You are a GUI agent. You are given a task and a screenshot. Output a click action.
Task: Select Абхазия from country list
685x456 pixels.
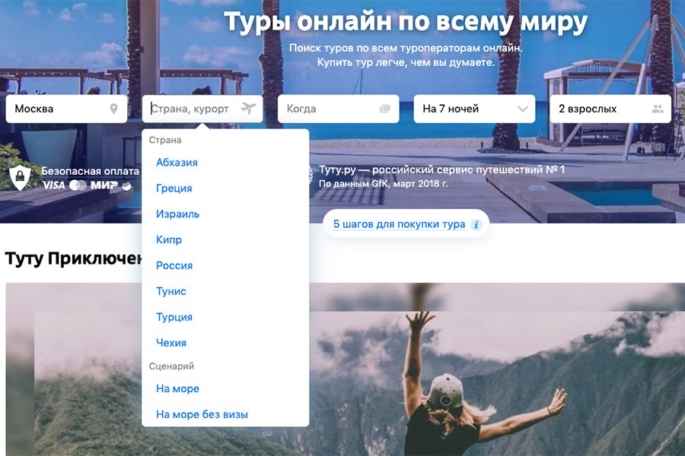coord(177,163)
